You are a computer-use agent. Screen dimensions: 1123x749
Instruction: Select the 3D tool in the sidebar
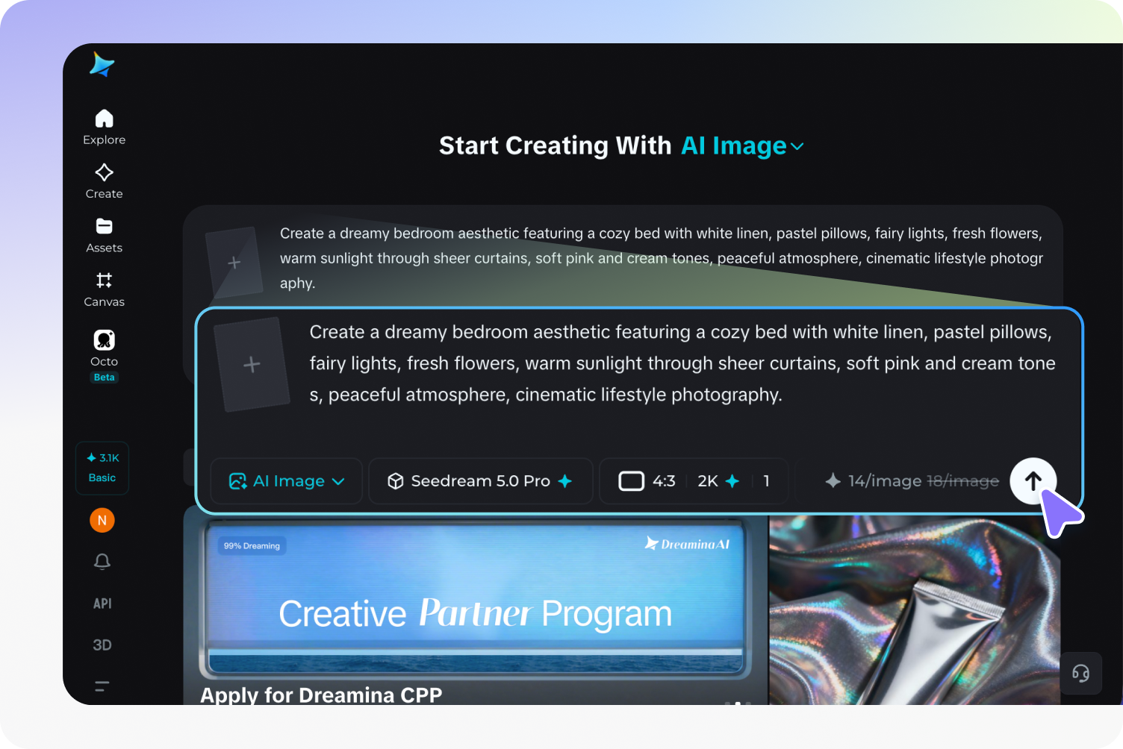click(x=102, y=645)
